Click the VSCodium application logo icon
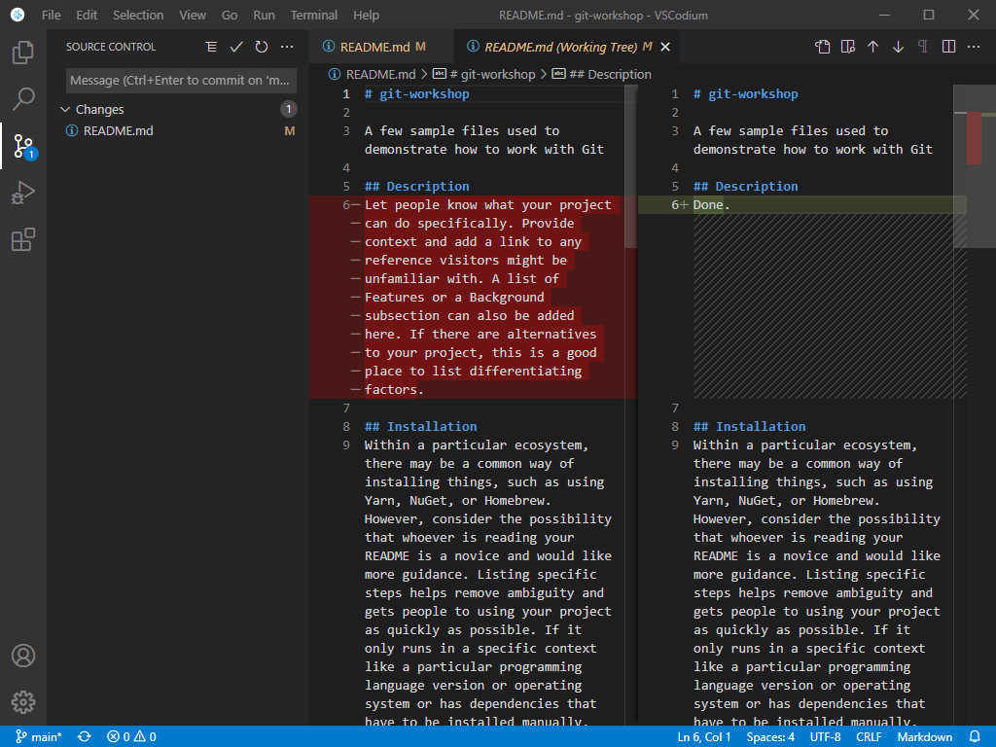This screenshot has height=747, width=996. tap(18, 15)
